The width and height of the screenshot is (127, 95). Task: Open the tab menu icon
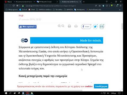point(107,2)
